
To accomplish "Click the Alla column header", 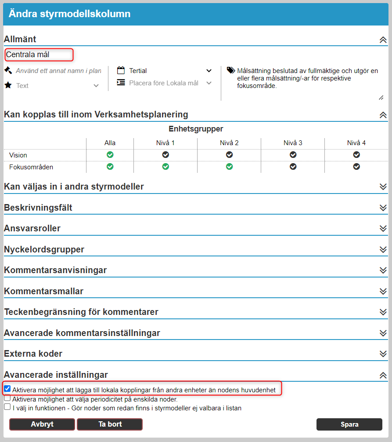I will coord(110,143).
